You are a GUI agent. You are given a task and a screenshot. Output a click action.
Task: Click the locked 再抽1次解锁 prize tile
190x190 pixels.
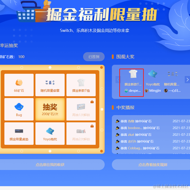[81, 109]
